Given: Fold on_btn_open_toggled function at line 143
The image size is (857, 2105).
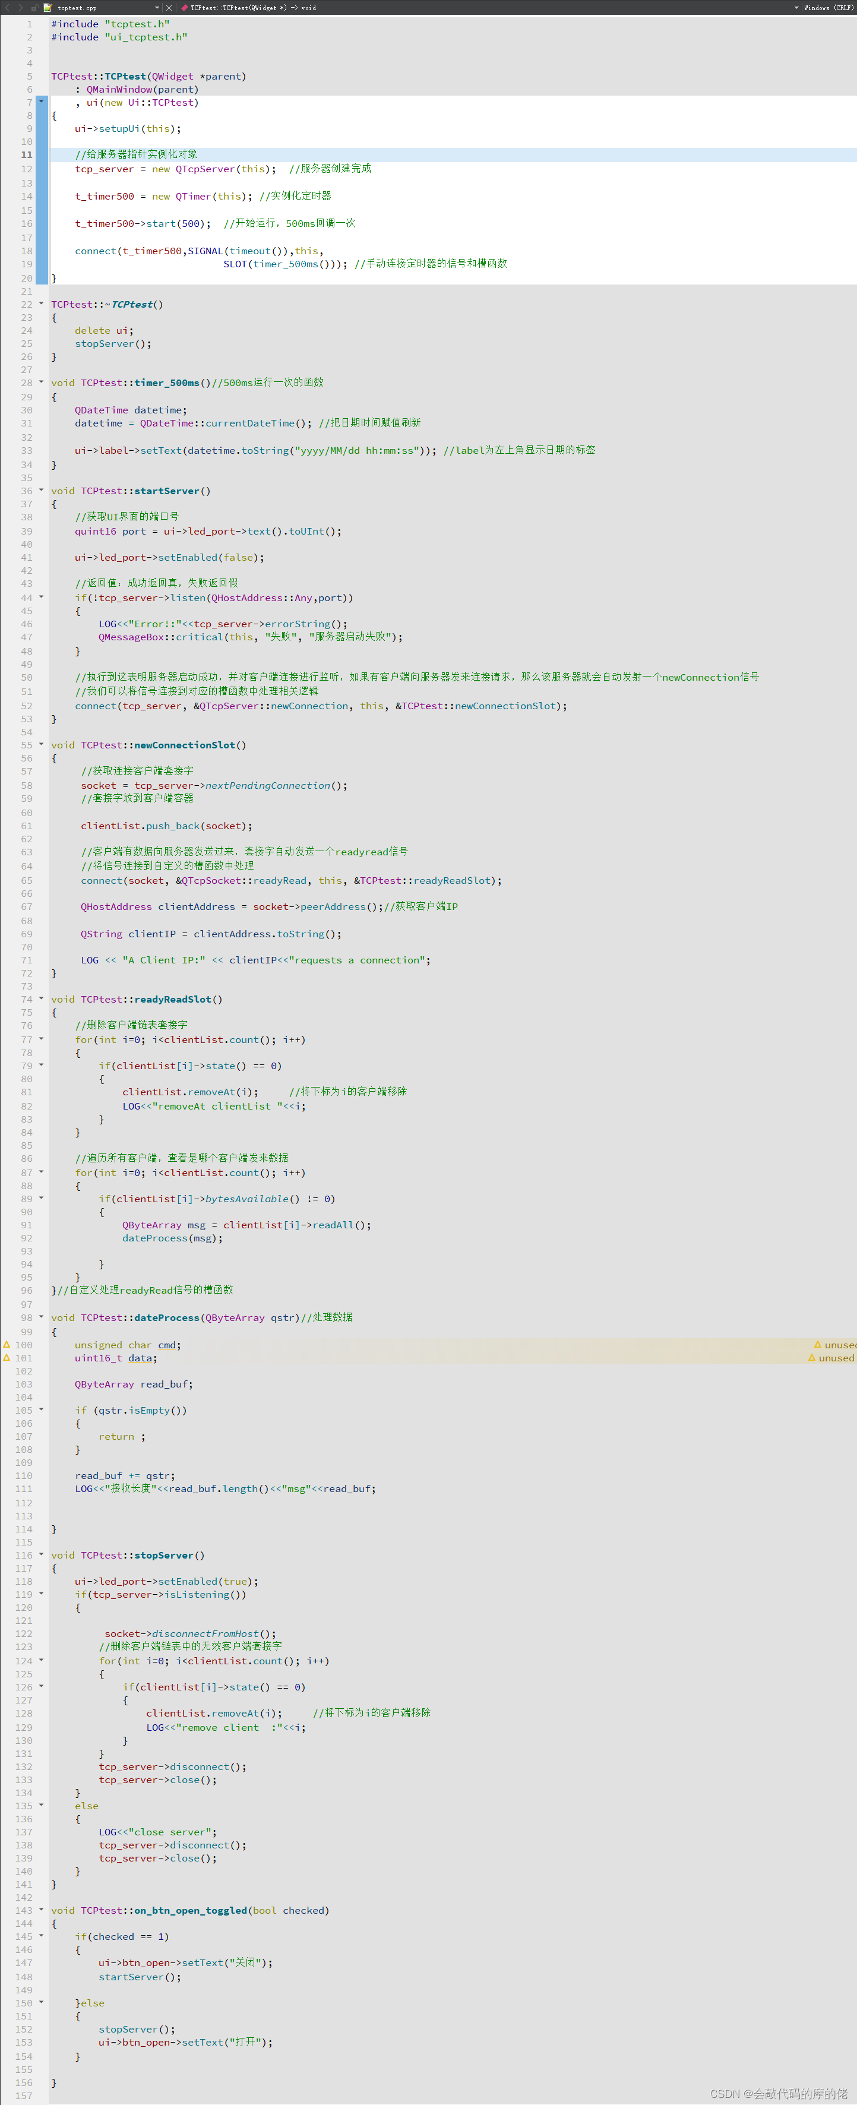Looking at the screenshot, I should pyautogui.click(x=42, y=1910).
